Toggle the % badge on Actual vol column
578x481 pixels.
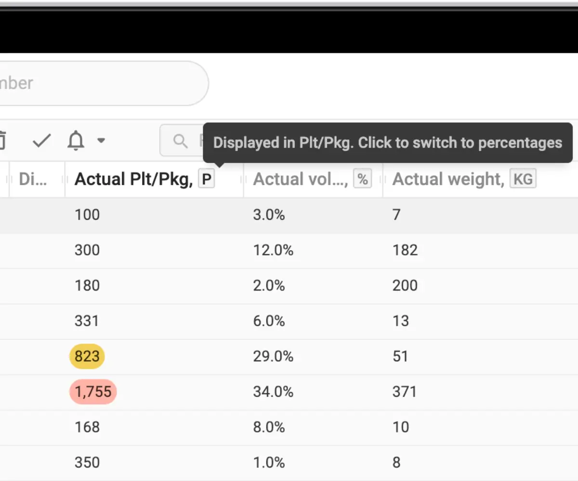pos(363,179)
